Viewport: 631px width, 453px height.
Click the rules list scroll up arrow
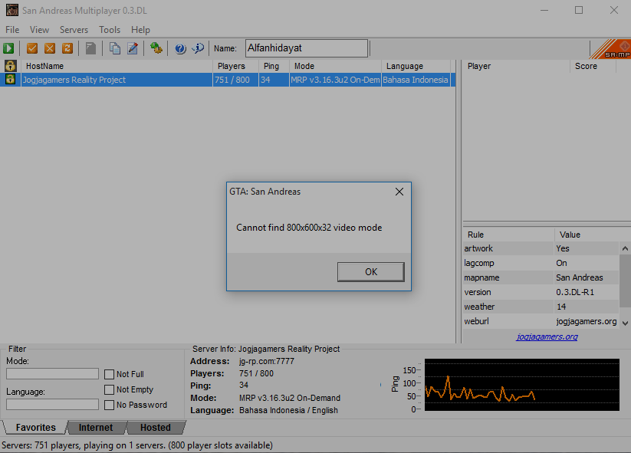point(625,248)
